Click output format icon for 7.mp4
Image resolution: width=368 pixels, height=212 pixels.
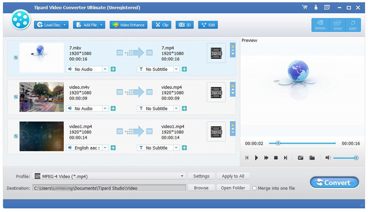(216, 53)
